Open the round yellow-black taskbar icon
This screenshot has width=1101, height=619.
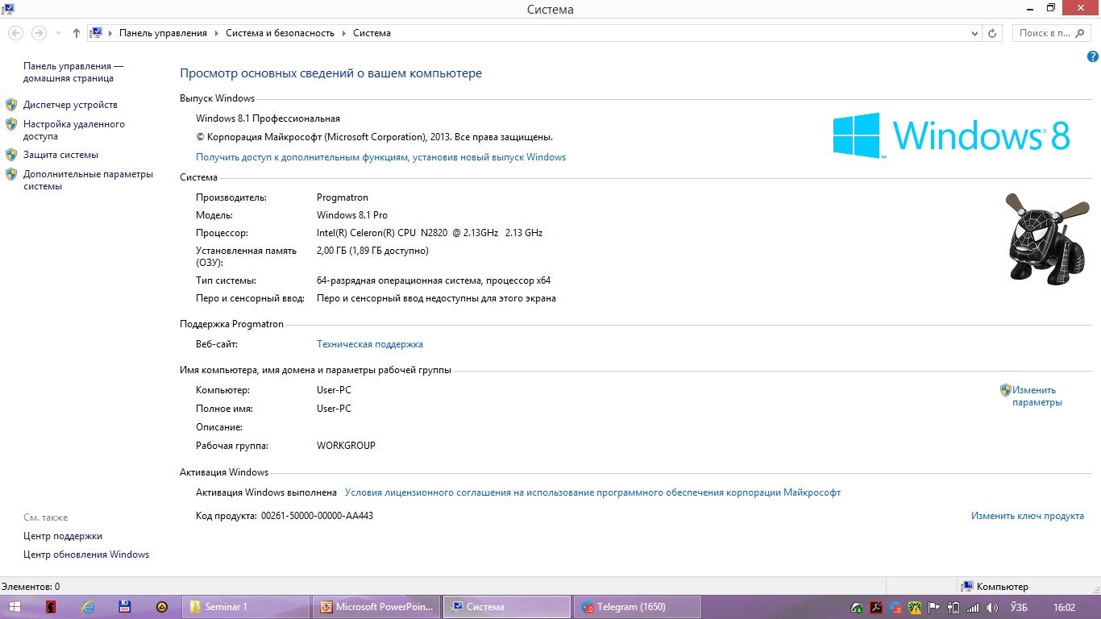point(162,607)
